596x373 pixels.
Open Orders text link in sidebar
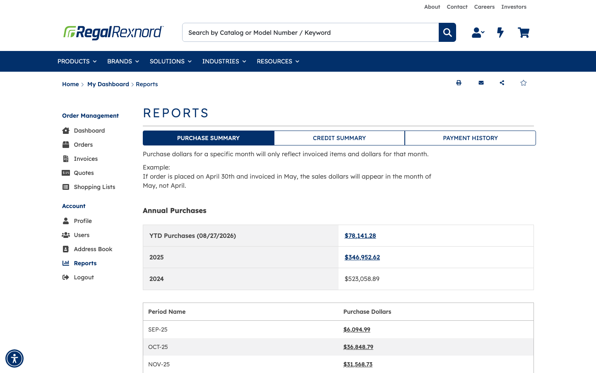[x=83, y=145]
